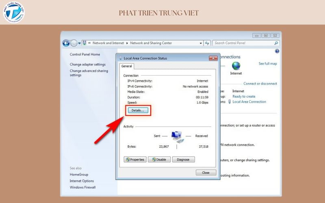Click the network computers activity icon
The width and height of the screenshot is (325, 203).
click(177, 136)
